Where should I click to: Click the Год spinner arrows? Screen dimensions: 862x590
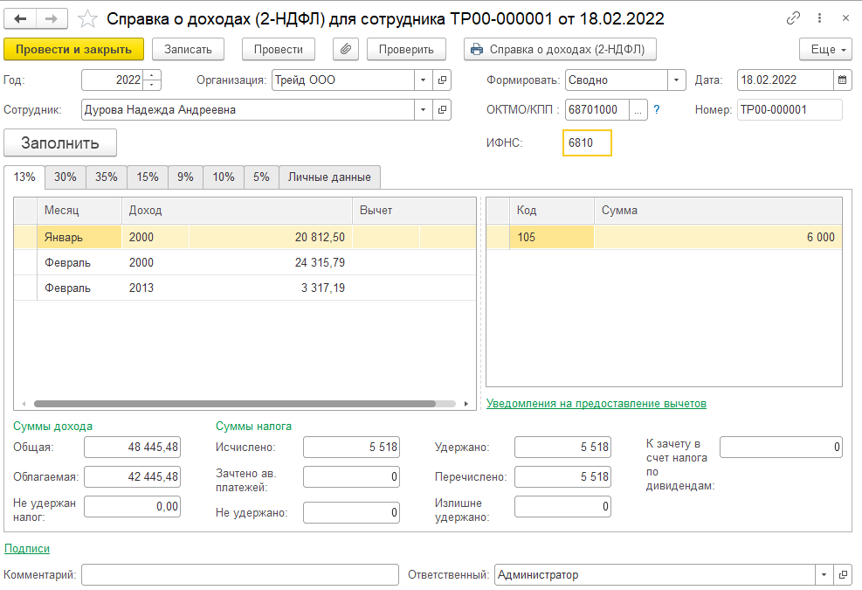pos(153,80)
